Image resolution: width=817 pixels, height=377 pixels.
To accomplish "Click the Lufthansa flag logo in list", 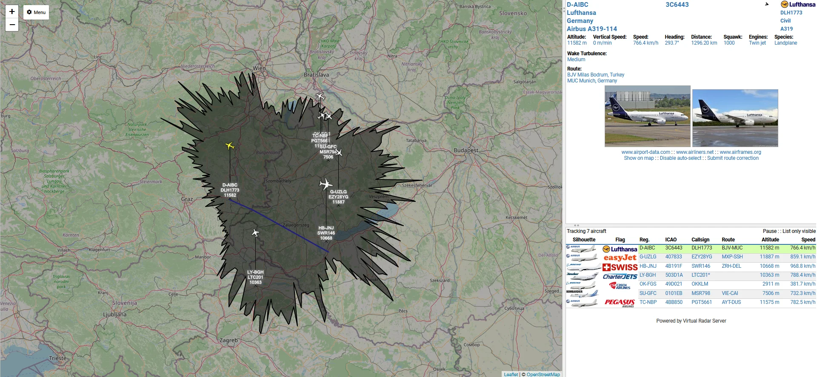I will pos(620,249).
